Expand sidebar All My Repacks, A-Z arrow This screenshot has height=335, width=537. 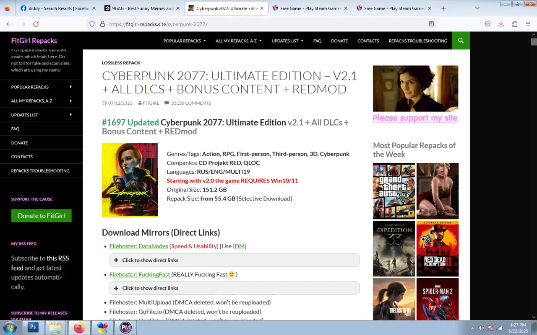coord(70,100)
